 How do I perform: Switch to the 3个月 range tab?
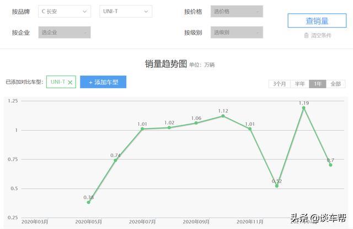point(280,84)
